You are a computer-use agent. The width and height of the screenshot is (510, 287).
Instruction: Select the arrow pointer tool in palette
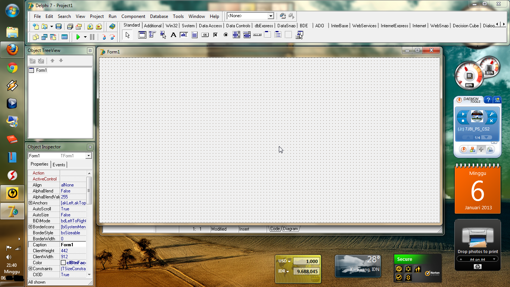[128, 35]
